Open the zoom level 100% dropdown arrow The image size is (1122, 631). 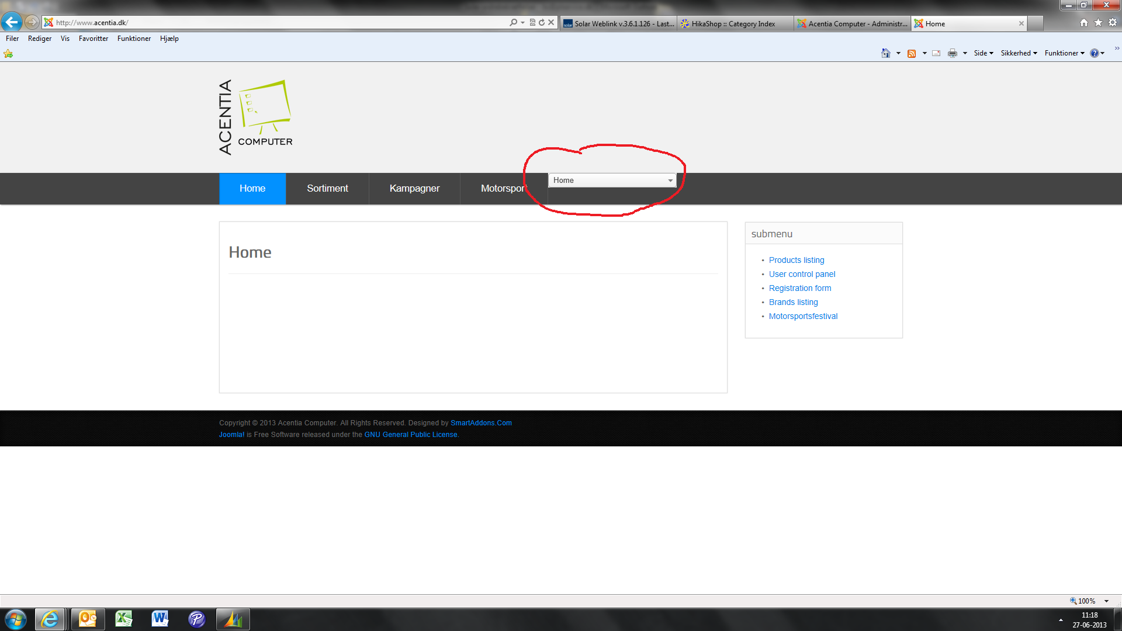tap(1106, 601)
